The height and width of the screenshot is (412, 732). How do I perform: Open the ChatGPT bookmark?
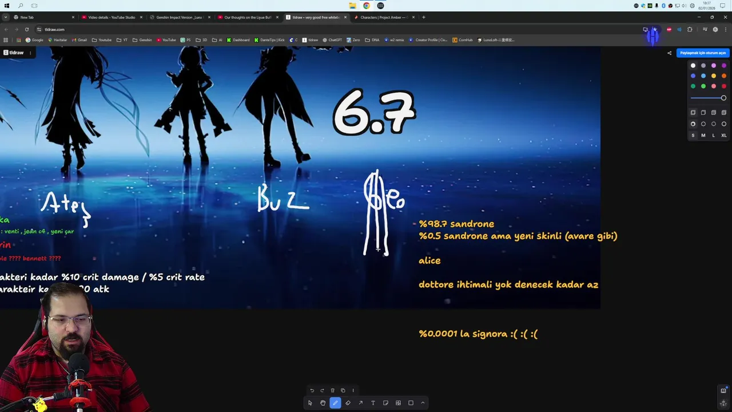(x=332, y=40)
